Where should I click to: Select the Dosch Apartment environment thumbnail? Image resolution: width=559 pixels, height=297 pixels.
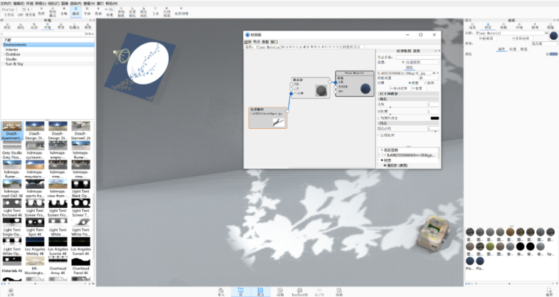pos(11,130)
